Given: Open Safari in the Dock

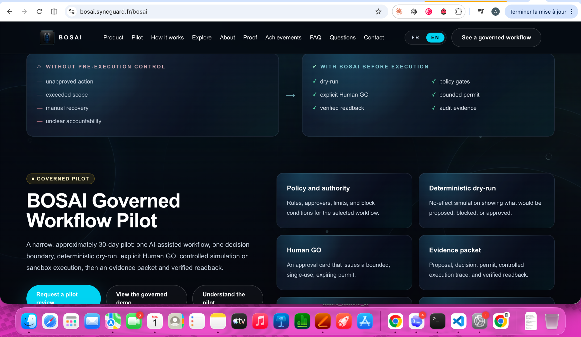Looking at the screenshot, I should click(50, 321).
